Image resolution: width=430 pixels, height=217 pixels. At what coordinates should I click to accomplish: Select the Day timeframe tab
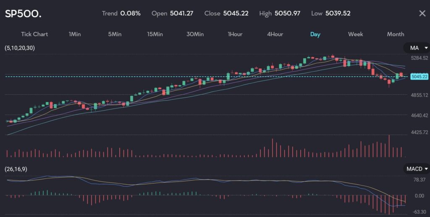tap(315, 34)
